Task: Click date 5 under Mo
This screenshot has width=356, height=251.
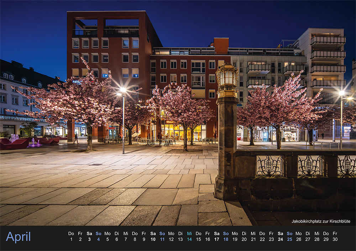Action: tap(108, 239)
